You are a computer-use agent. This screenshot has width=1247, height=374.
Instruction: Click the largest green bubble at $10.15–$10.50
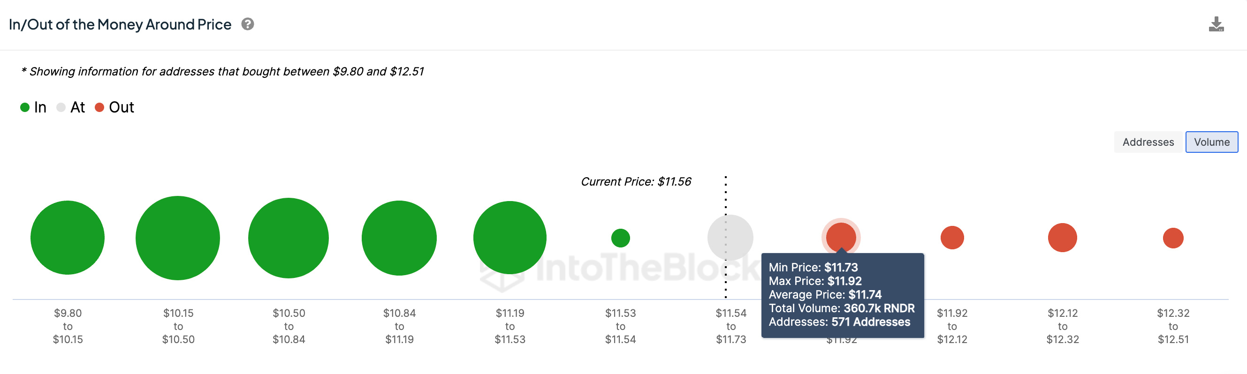coord(178,238)
